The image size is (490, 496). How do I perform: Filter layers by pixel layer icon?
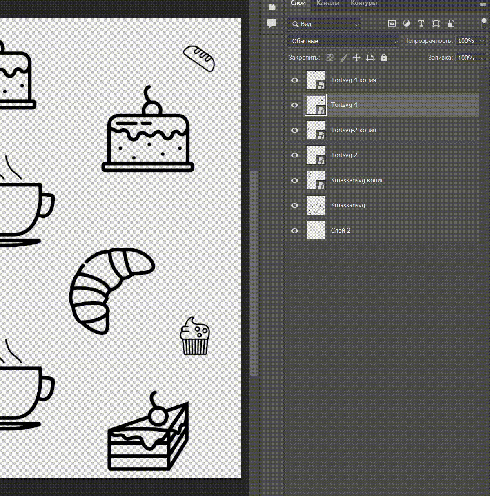point(392,24)
